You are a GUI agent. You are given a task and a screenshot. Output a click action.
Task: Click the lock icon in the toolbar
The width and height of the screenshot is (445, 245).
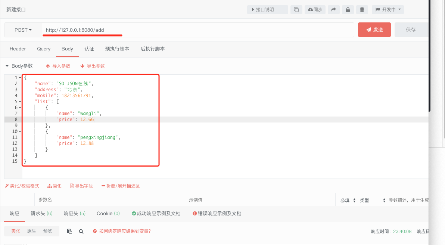pyautogui.click(x=348, y=9)
